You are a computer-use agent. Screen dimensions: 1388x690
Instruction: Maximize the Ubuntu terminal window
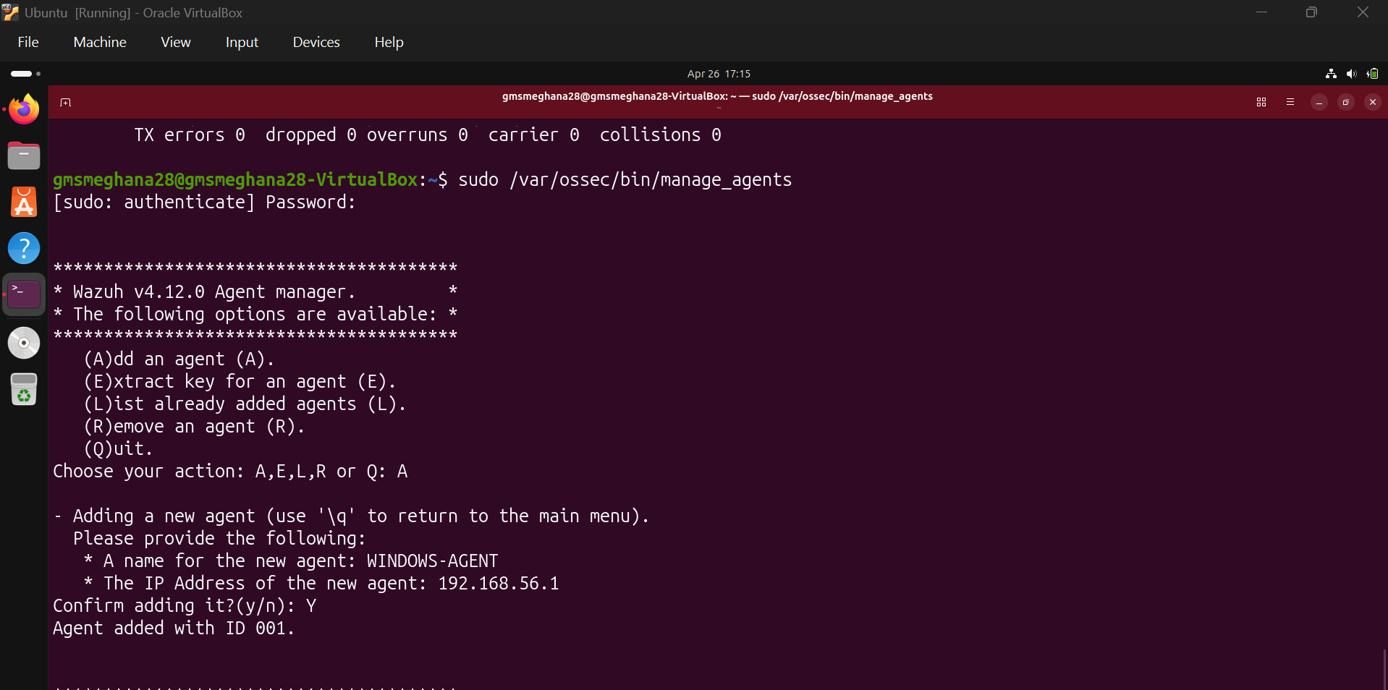1346,102
